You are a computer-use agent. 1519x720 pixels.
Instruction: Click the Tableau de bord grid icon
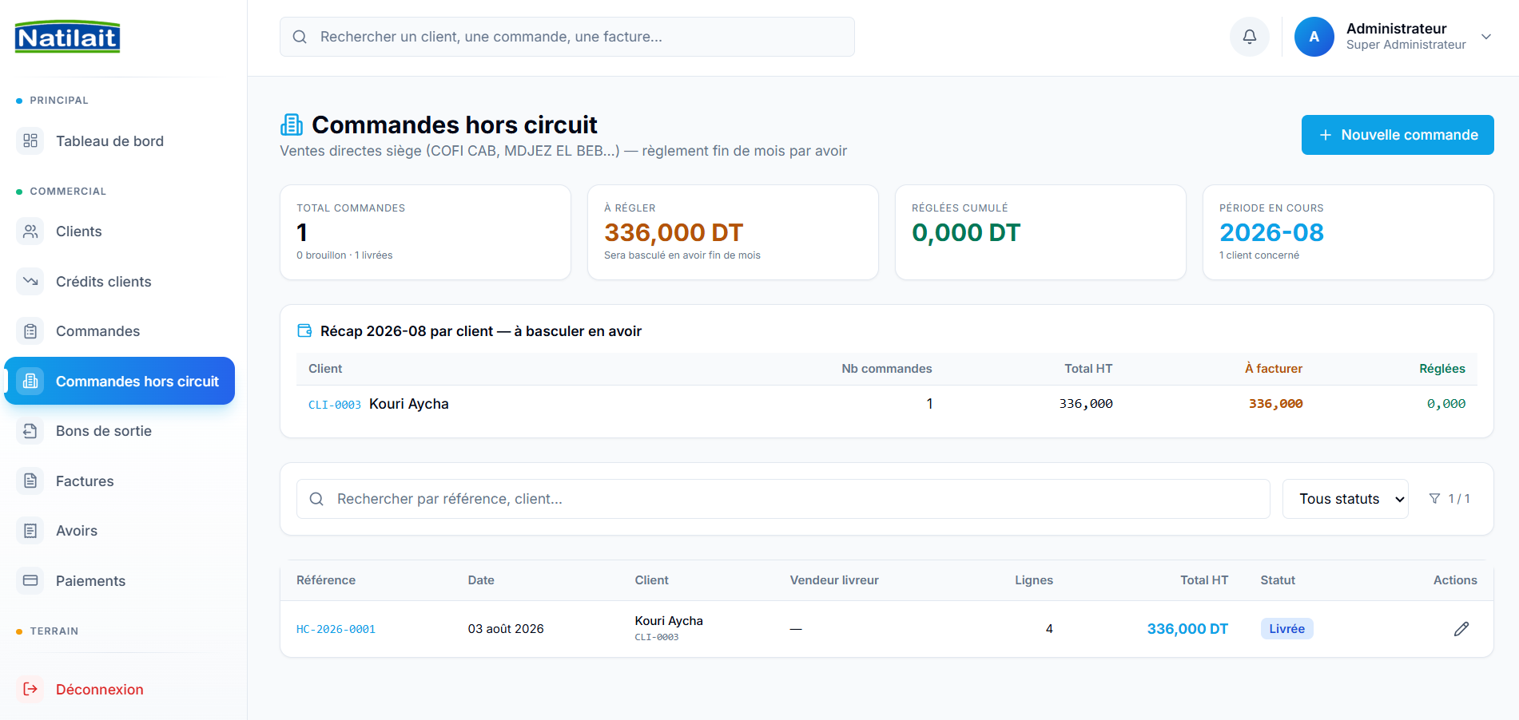pos(30,141)
